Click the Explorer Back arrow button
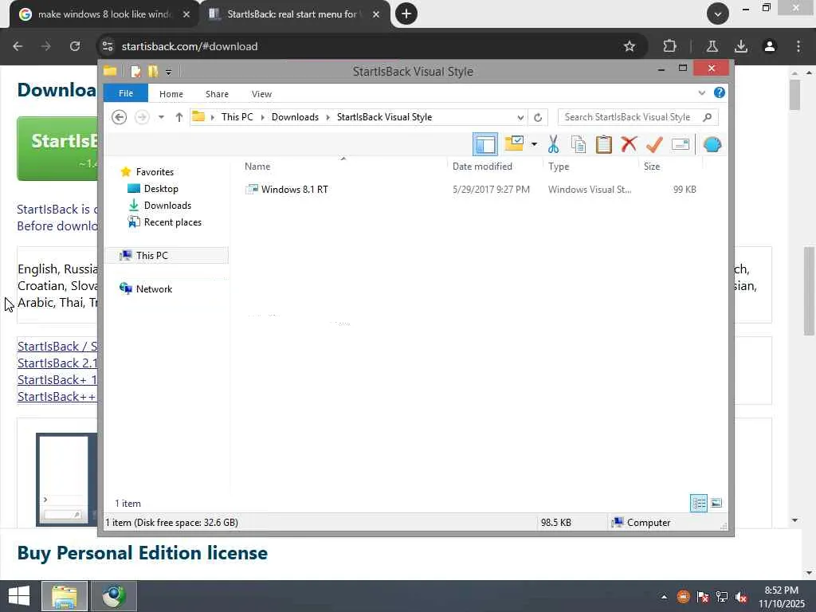This screenshot has height=612, width=816. point(120,117)
